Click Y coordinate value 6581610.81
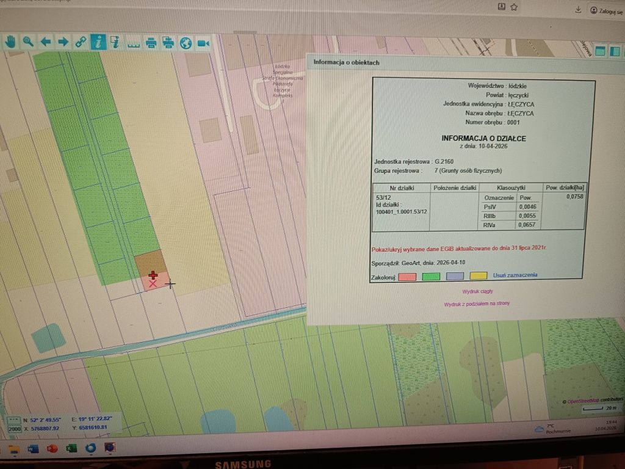 coord(93,427)
